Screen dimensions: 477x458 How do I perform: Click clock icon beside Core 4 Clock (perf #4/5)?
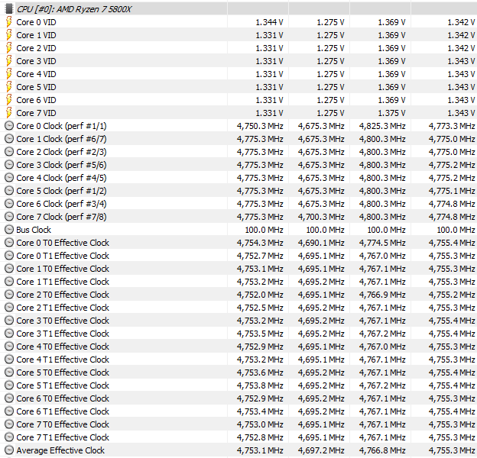coord(9,178)
